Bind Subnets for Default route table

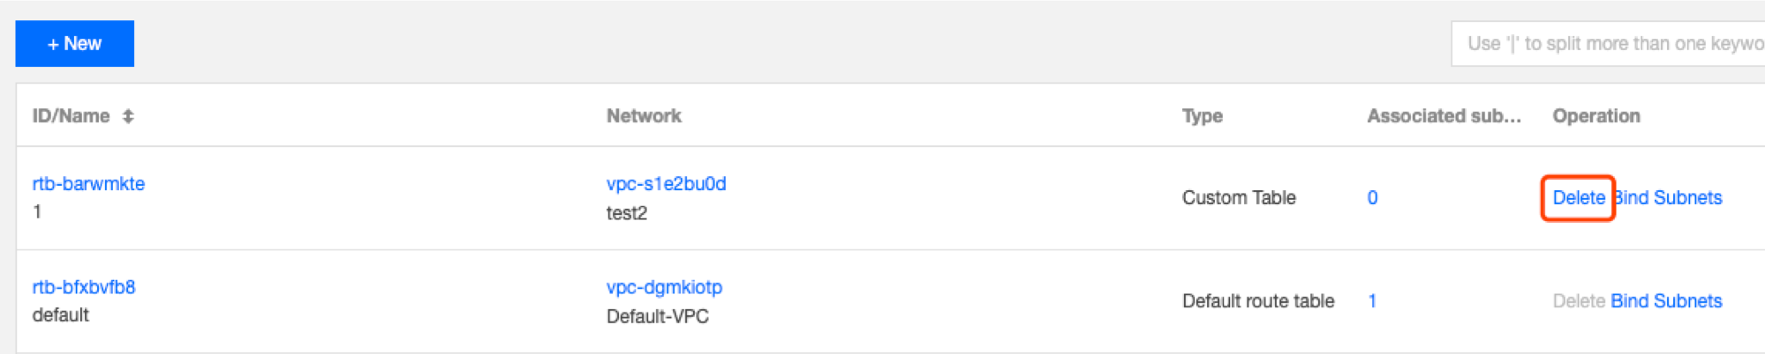pos(1666,301)
